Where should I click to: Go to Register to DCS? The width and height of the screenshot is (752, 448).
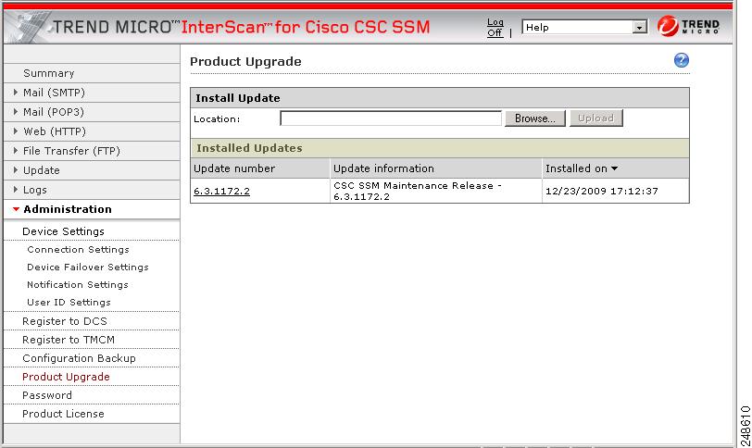point(65,321)
